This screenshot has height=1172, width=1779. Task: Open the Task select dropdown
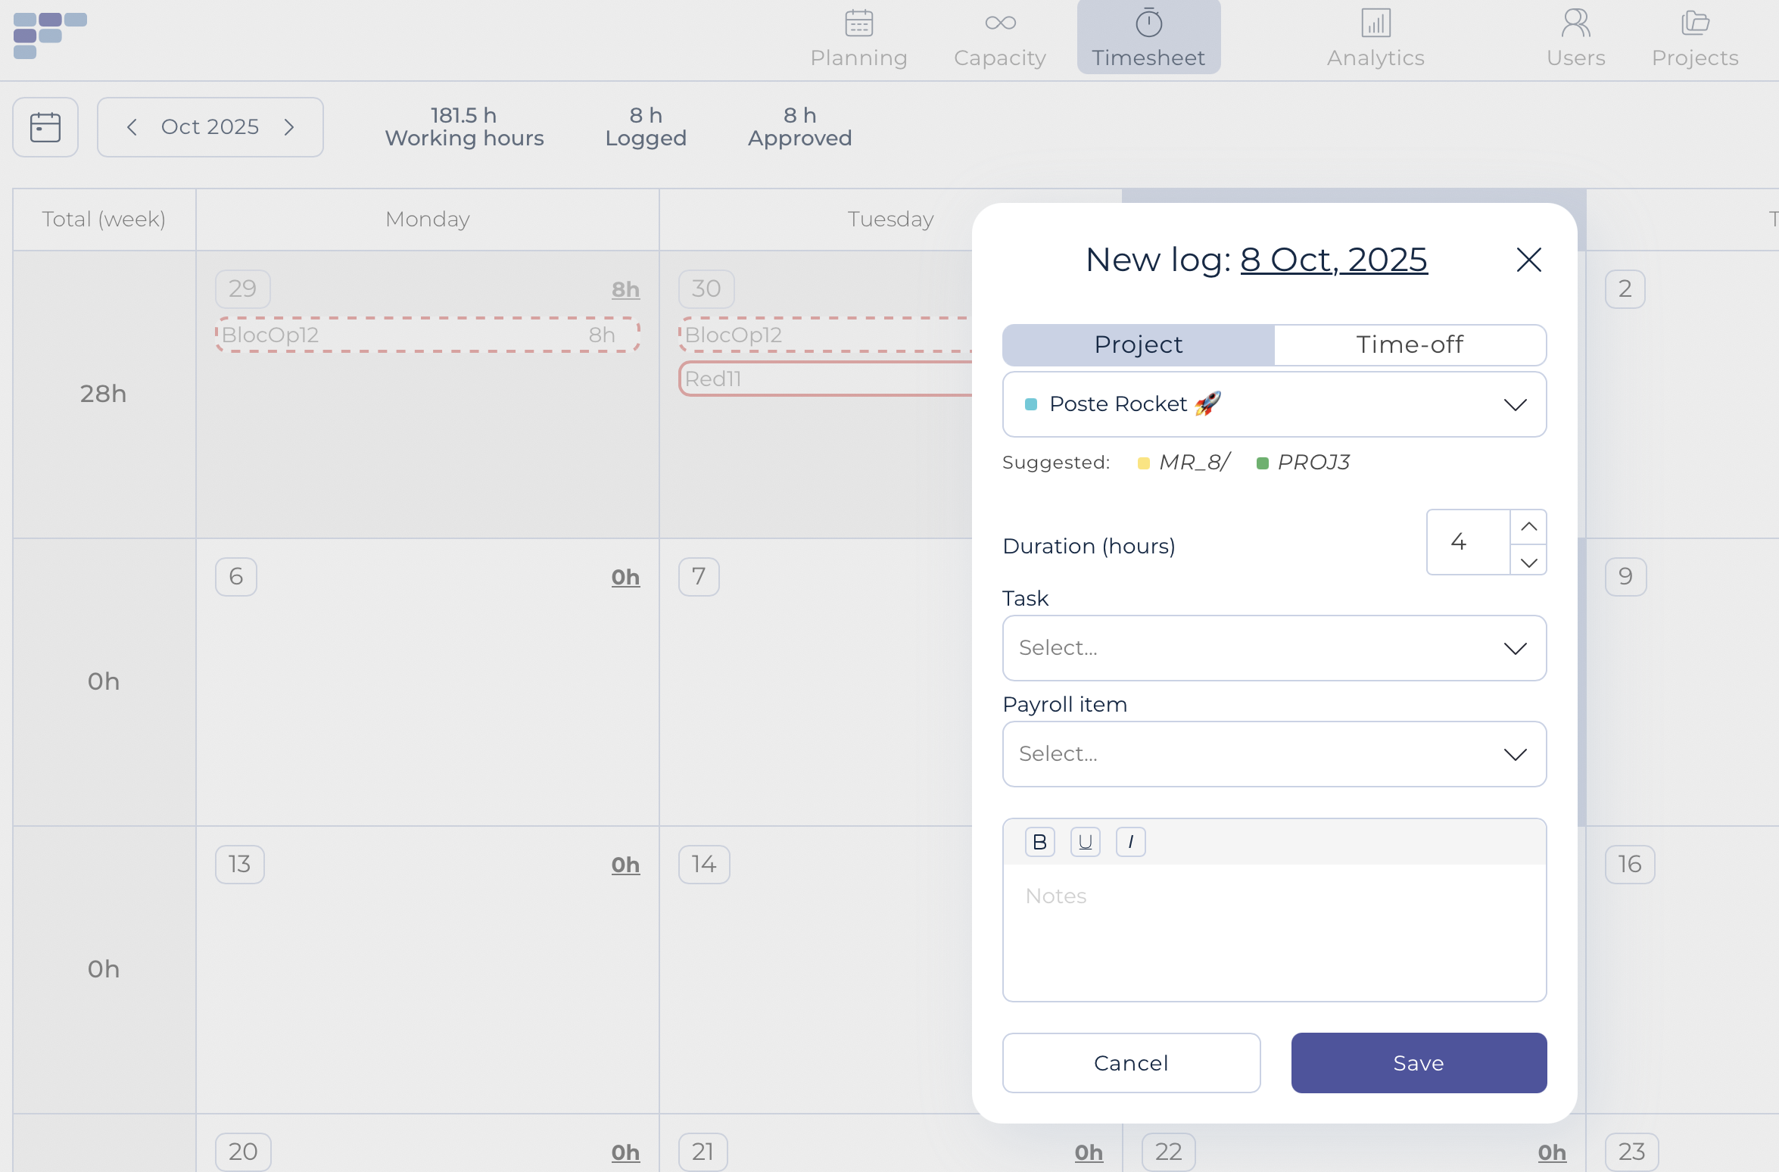pos(1274,648)
